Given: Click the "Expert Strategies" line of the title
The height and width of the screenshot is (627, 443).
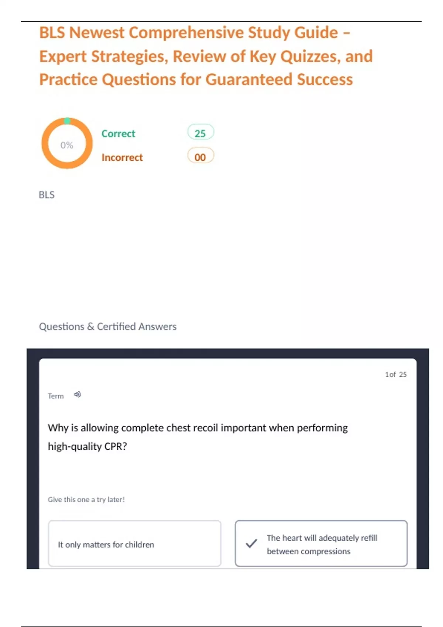Looking at the screenshot, I should pos(206,56).
